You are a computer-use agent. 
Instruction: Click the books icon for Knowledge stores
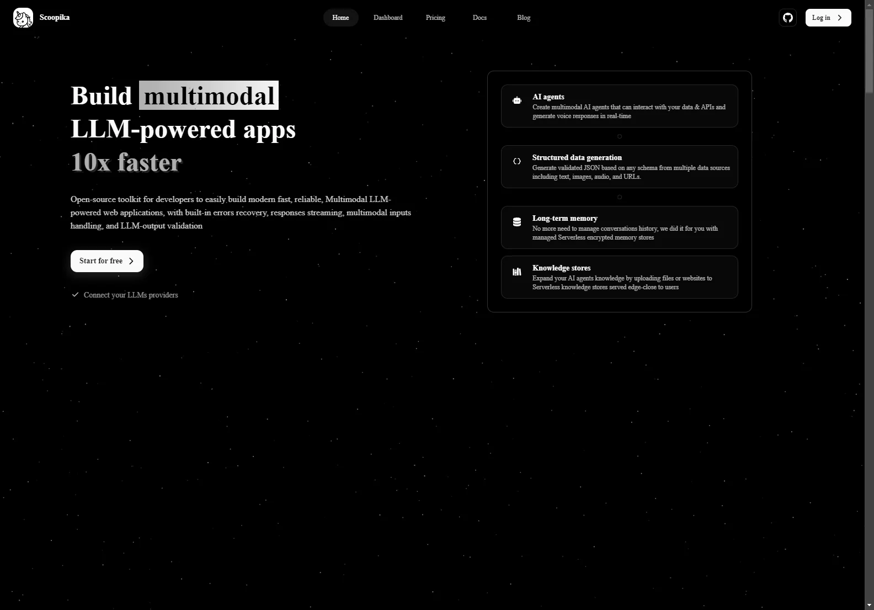[x=517, y=272]
